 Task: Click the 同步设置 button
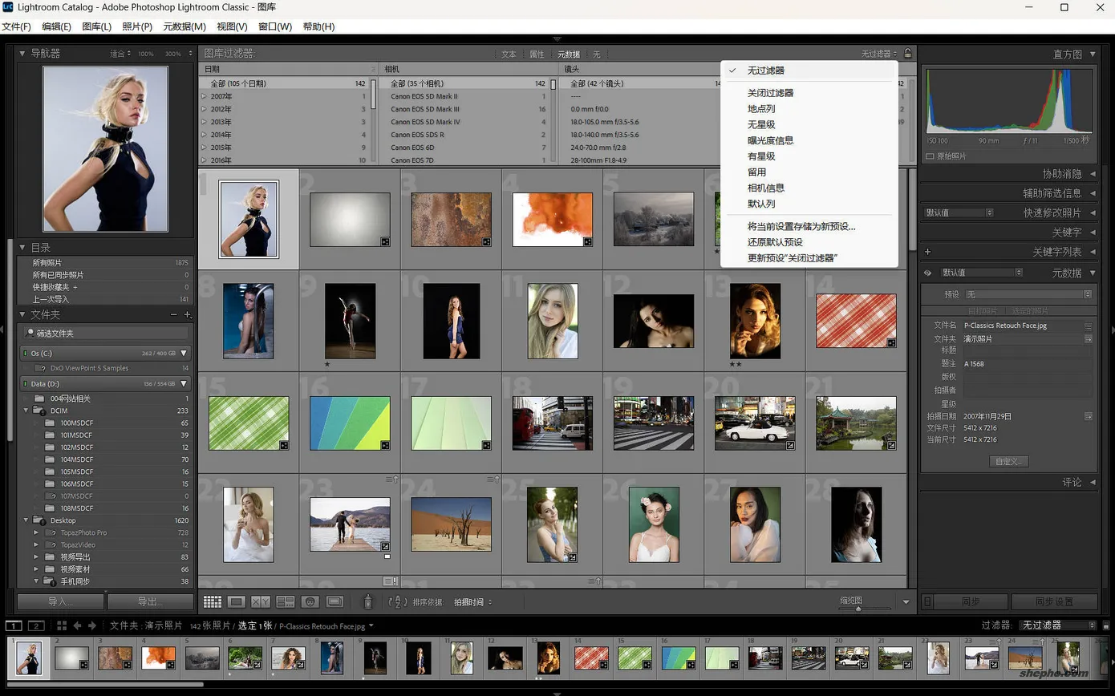[1054, 601]
